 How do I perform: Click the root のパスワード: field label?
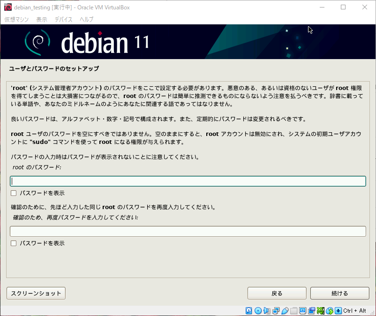37,167
